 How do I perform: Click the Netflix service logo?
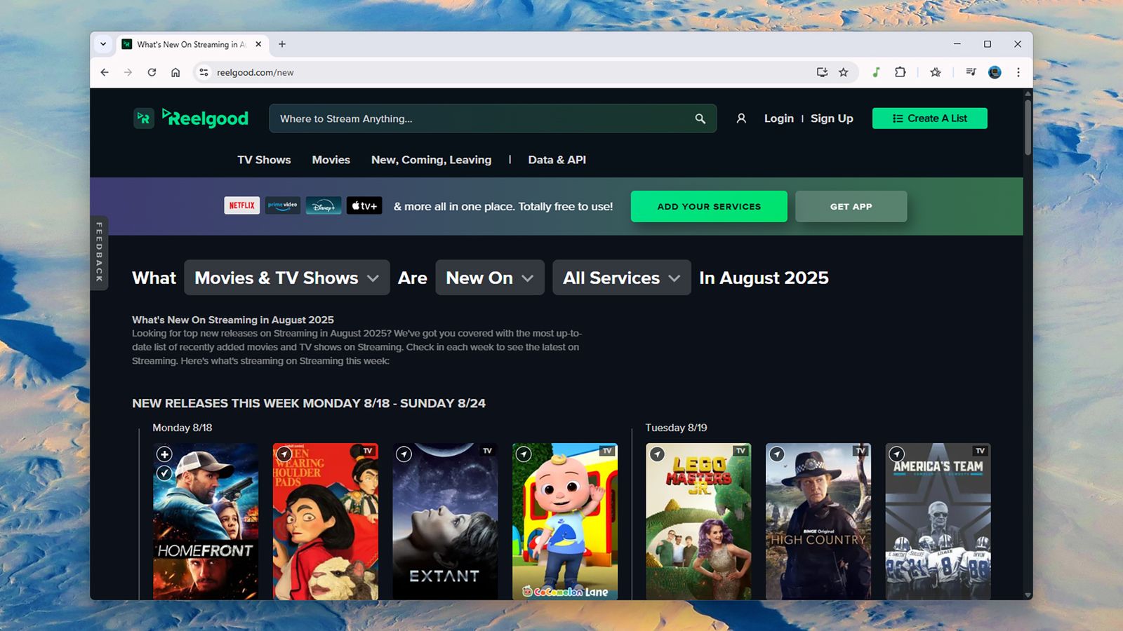coord(242,205)
